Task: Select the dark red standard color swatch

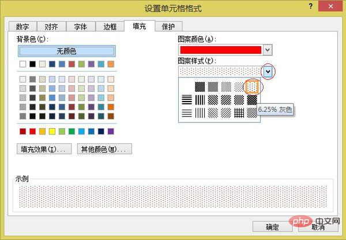Action: (22, 132)
